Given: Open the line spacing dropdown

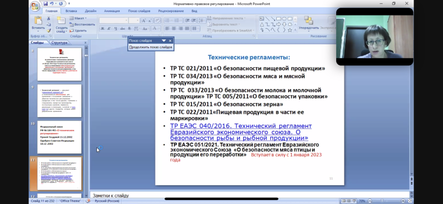Looking at the screenshot, I should pyautogui.click(x=202, y=20).
